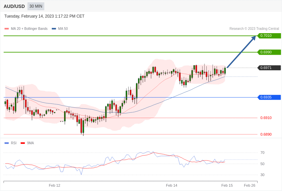Click the blue 0.6935 pivot price tag

[x=269, y=97]
